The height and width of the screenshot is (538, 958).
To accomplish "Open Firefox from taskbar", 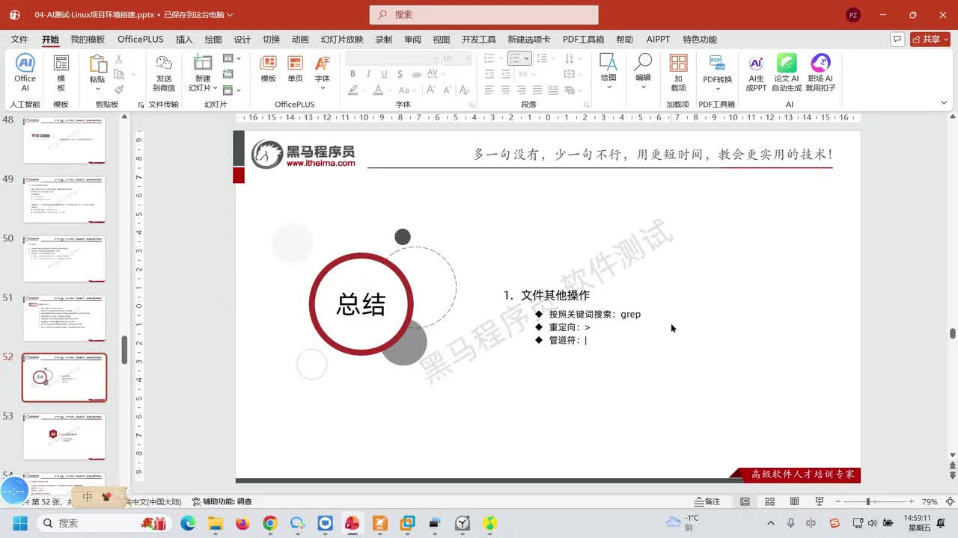I will [x=242, y=523].
